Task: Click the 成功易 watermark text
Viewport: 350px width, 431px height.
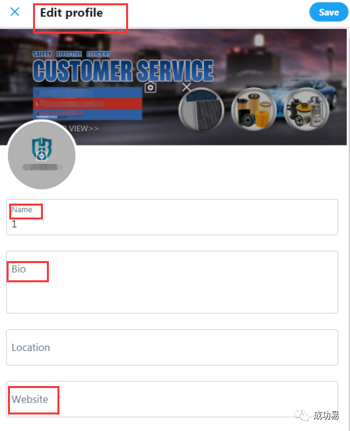Action: [326, 415]
